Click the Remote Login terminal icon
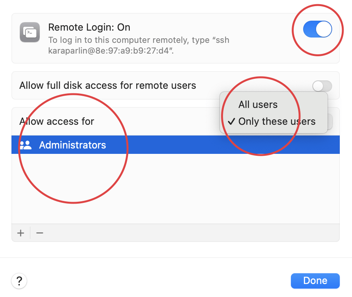Screen dimensions: 352x297 tap(30, 33)
